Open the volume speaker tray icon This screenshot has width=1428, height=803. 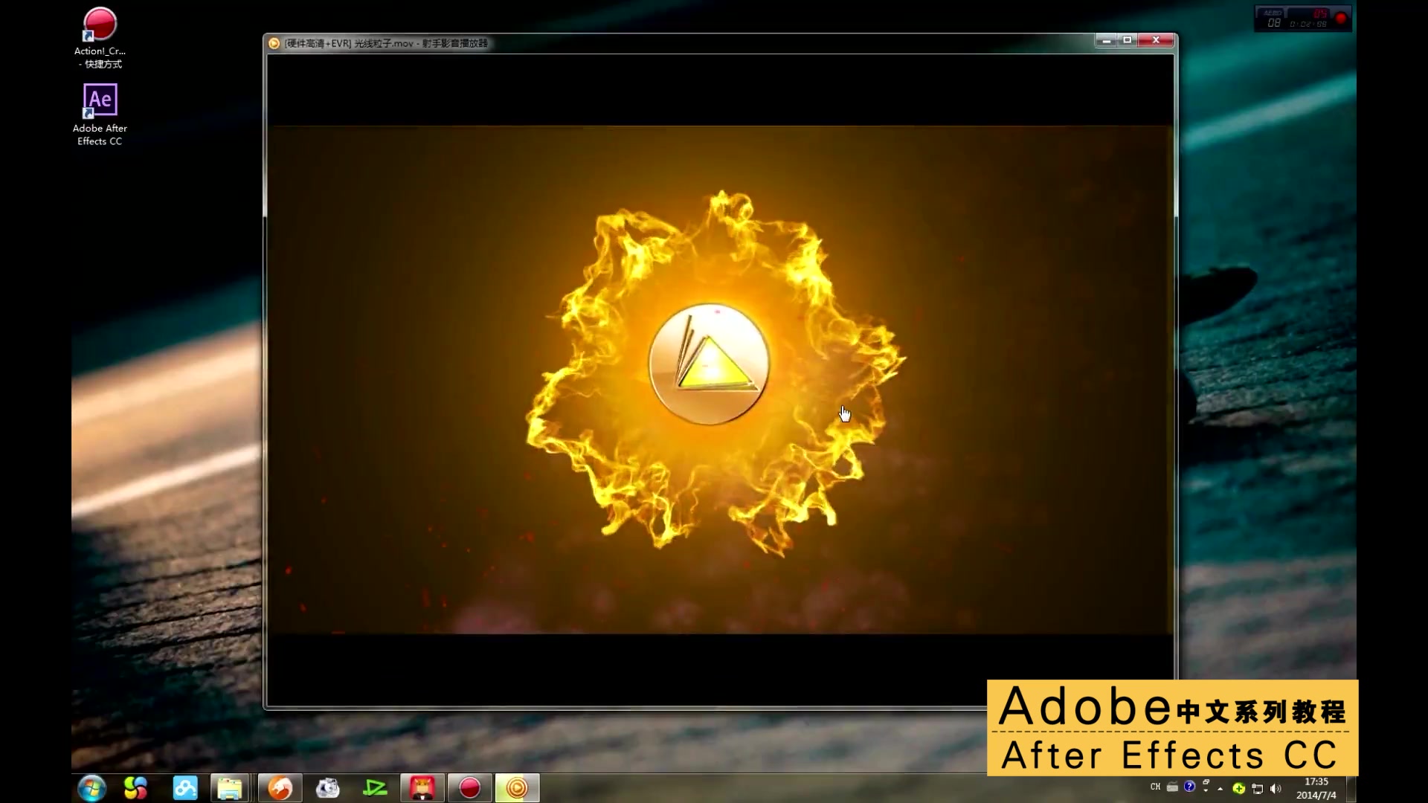tap(1276, 789)
